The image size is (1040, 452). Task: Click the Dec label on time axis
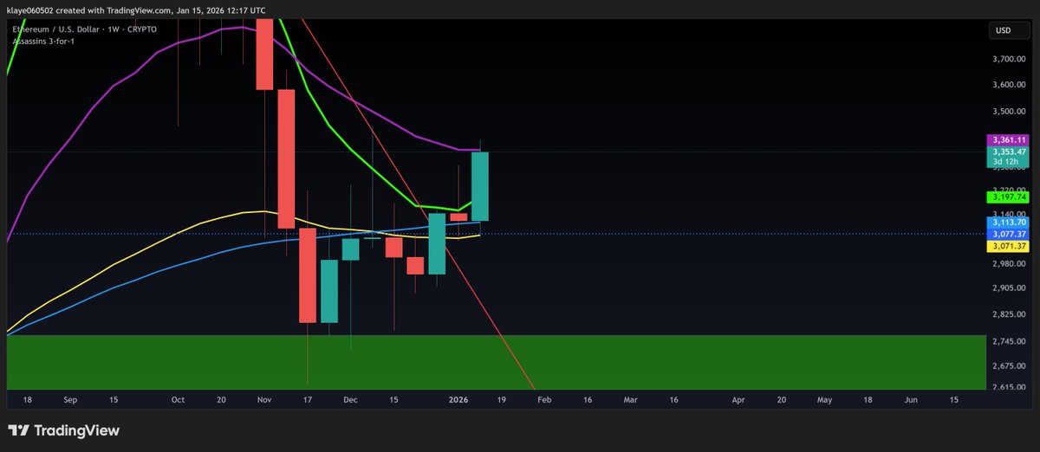tap(350, 400)
